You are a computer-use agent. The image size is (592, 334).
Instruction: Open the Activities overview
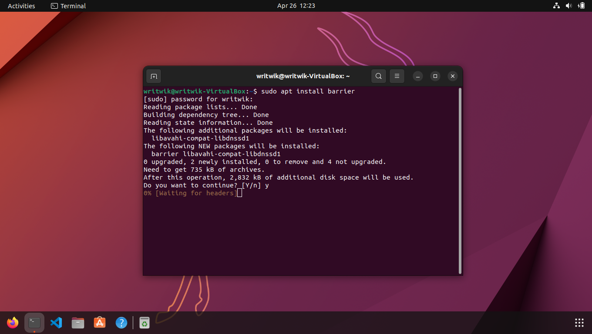point(20,6)
